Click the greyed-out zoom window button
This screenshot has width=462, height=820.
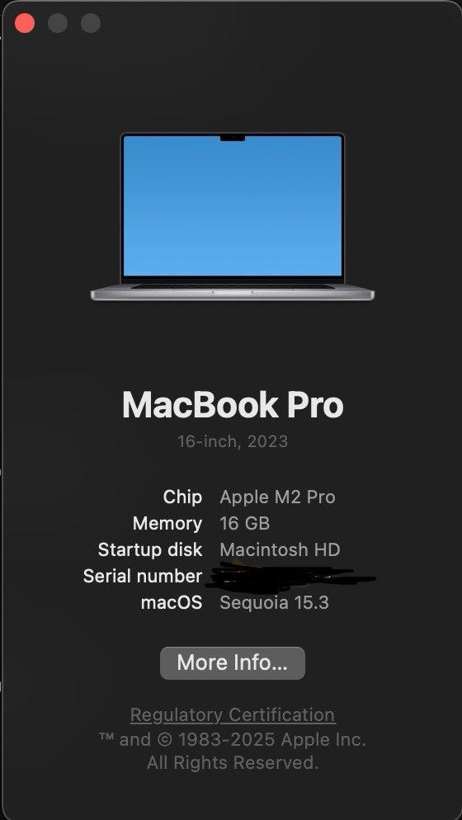[91, 23]
